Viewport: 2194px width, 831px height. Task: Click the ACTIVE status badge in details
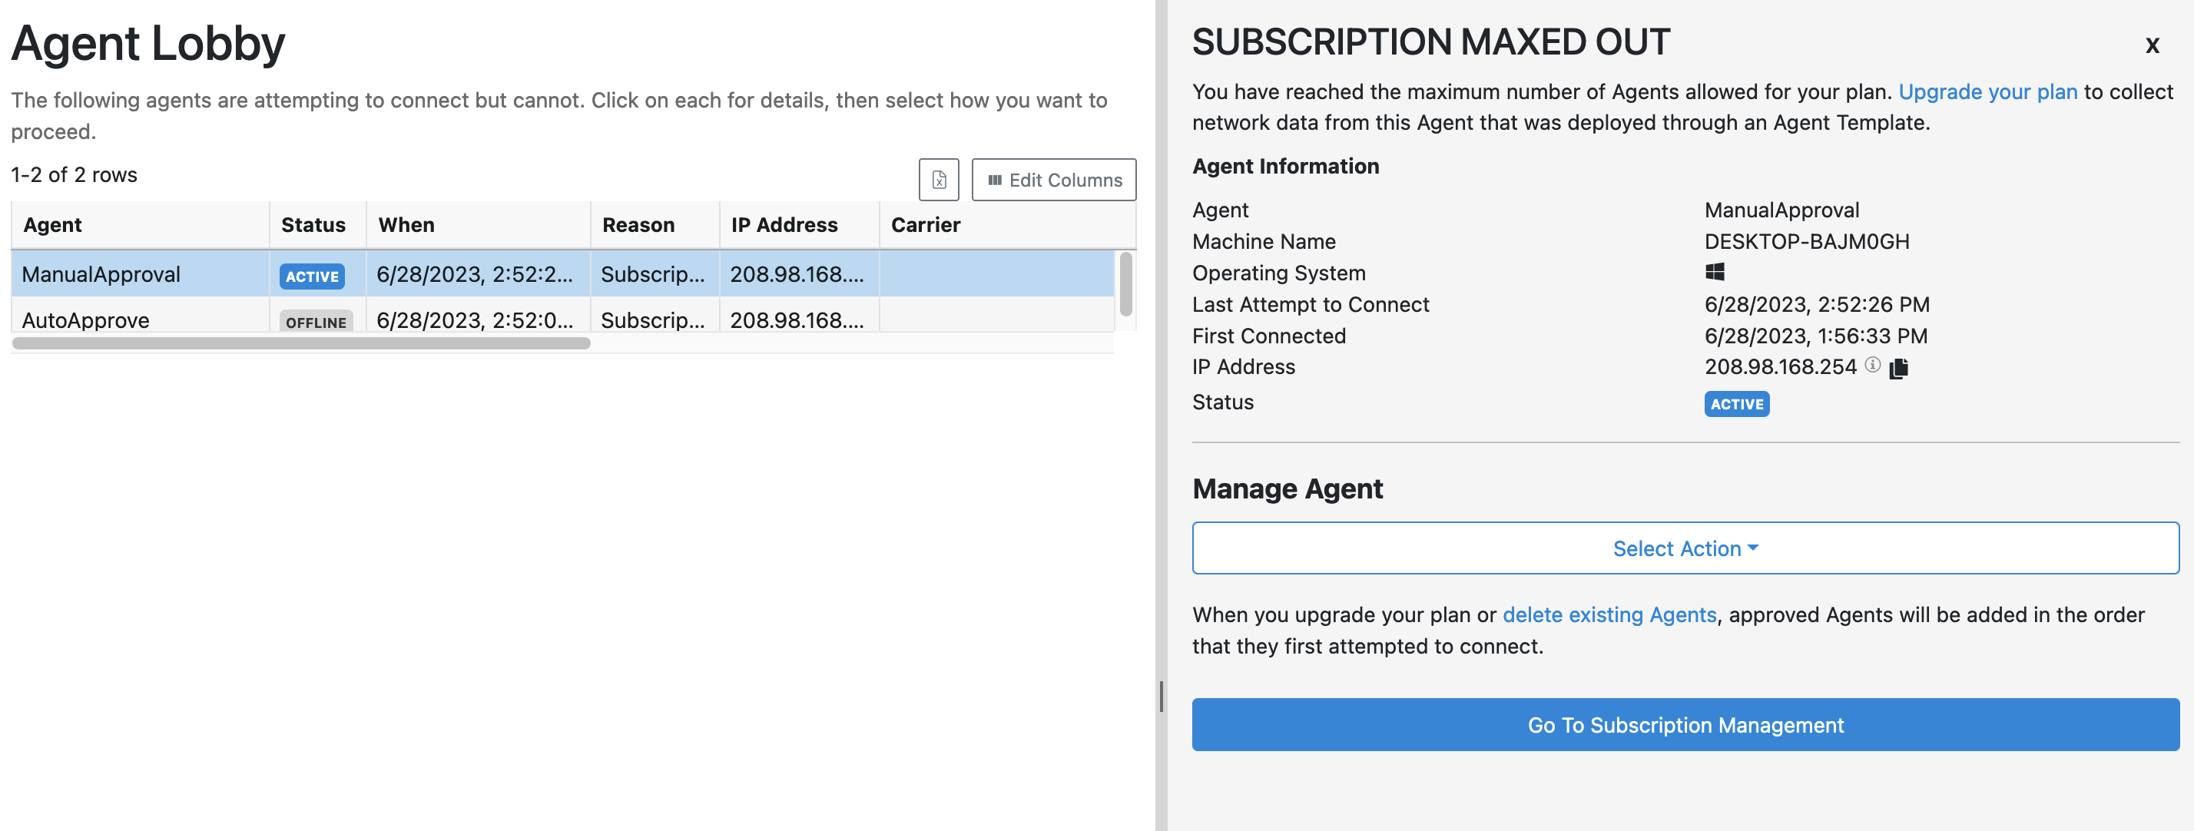pos(1736,405)
